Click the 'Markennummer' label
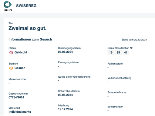This screenshot has width=155, height=116. click(17, 79)
